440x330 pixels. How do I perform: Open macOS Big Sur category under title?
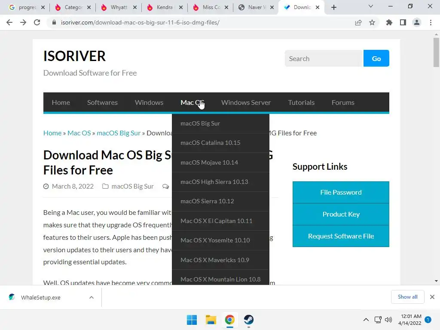132,186
